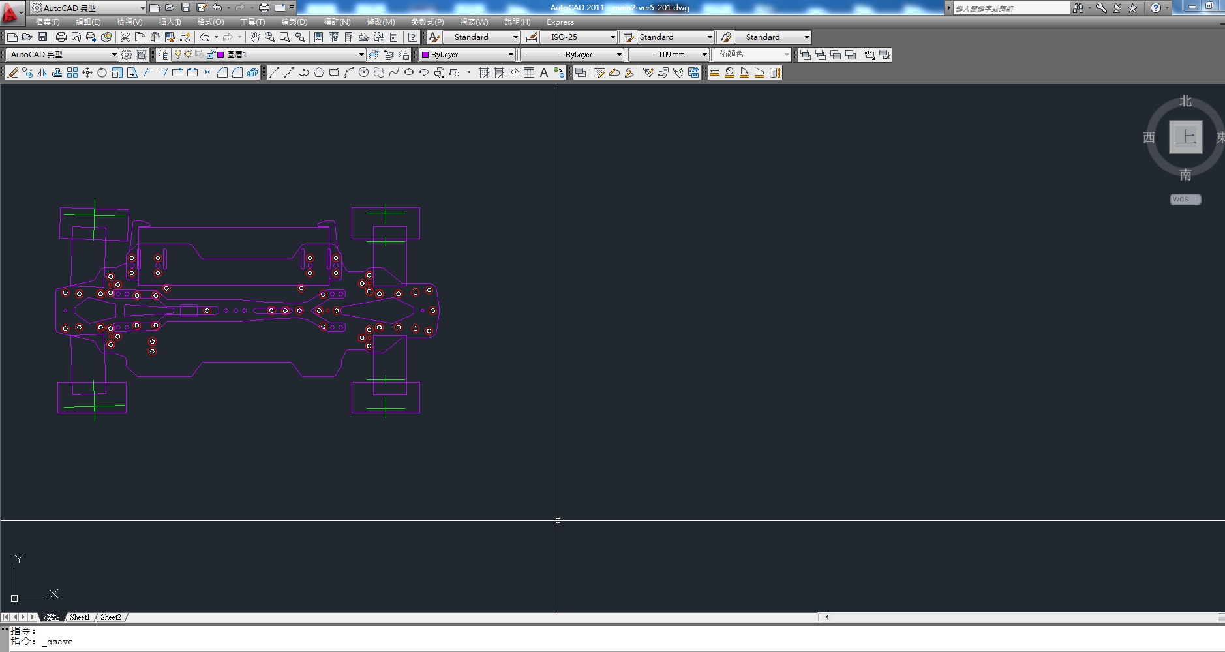Select the Rectangle draw tool

coord(334,72)
